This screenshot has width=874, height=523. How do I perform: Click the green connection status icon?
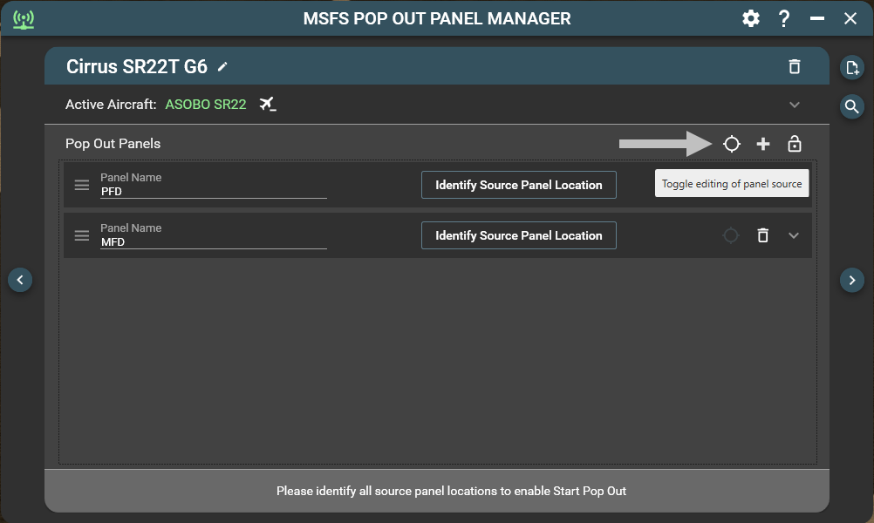tap(24, 19)
